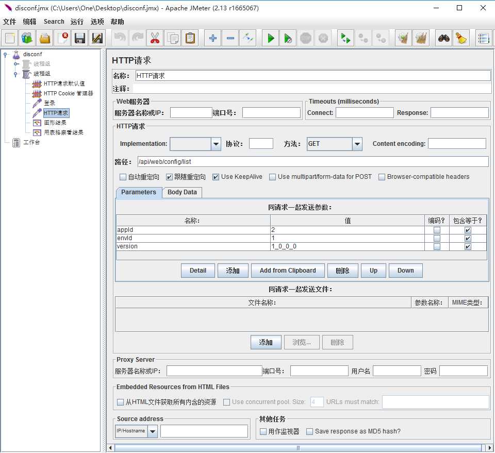The height and width of the screenshot is (453, 495).
Task: Enable 从HTML文件获取所有内含的资源 checkbox
Action: [x=120, y=402]
